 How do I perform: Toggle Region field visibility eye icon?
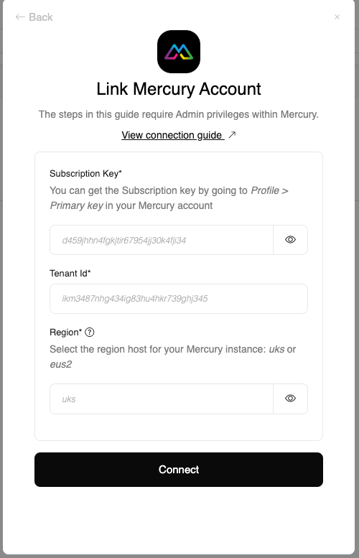point(290,399)
